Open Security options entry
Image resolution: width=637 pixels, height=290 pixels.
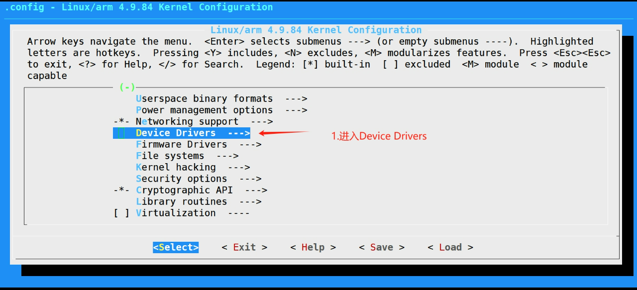181,179
